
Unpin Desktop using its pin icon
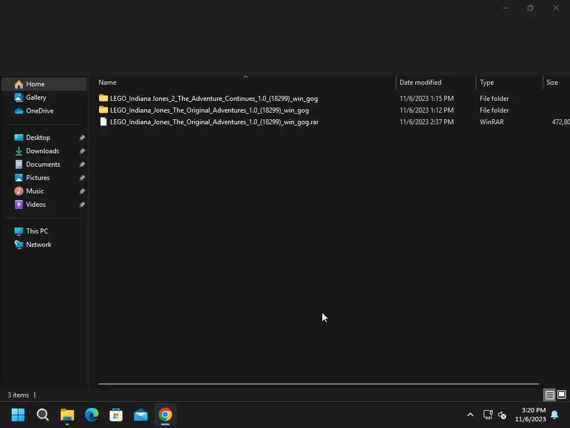(x=82, y=138)
